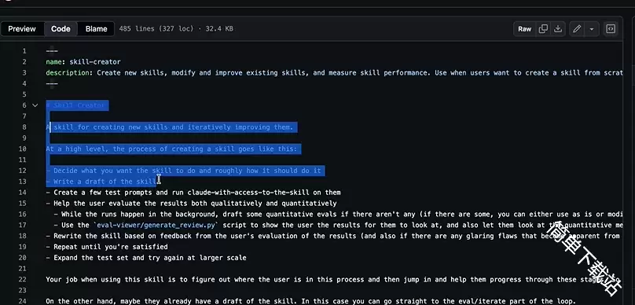Click the 'Expand the test set' line
This screenshot has height=305, width=635.
pyautogui.click(x=146, y=258)
